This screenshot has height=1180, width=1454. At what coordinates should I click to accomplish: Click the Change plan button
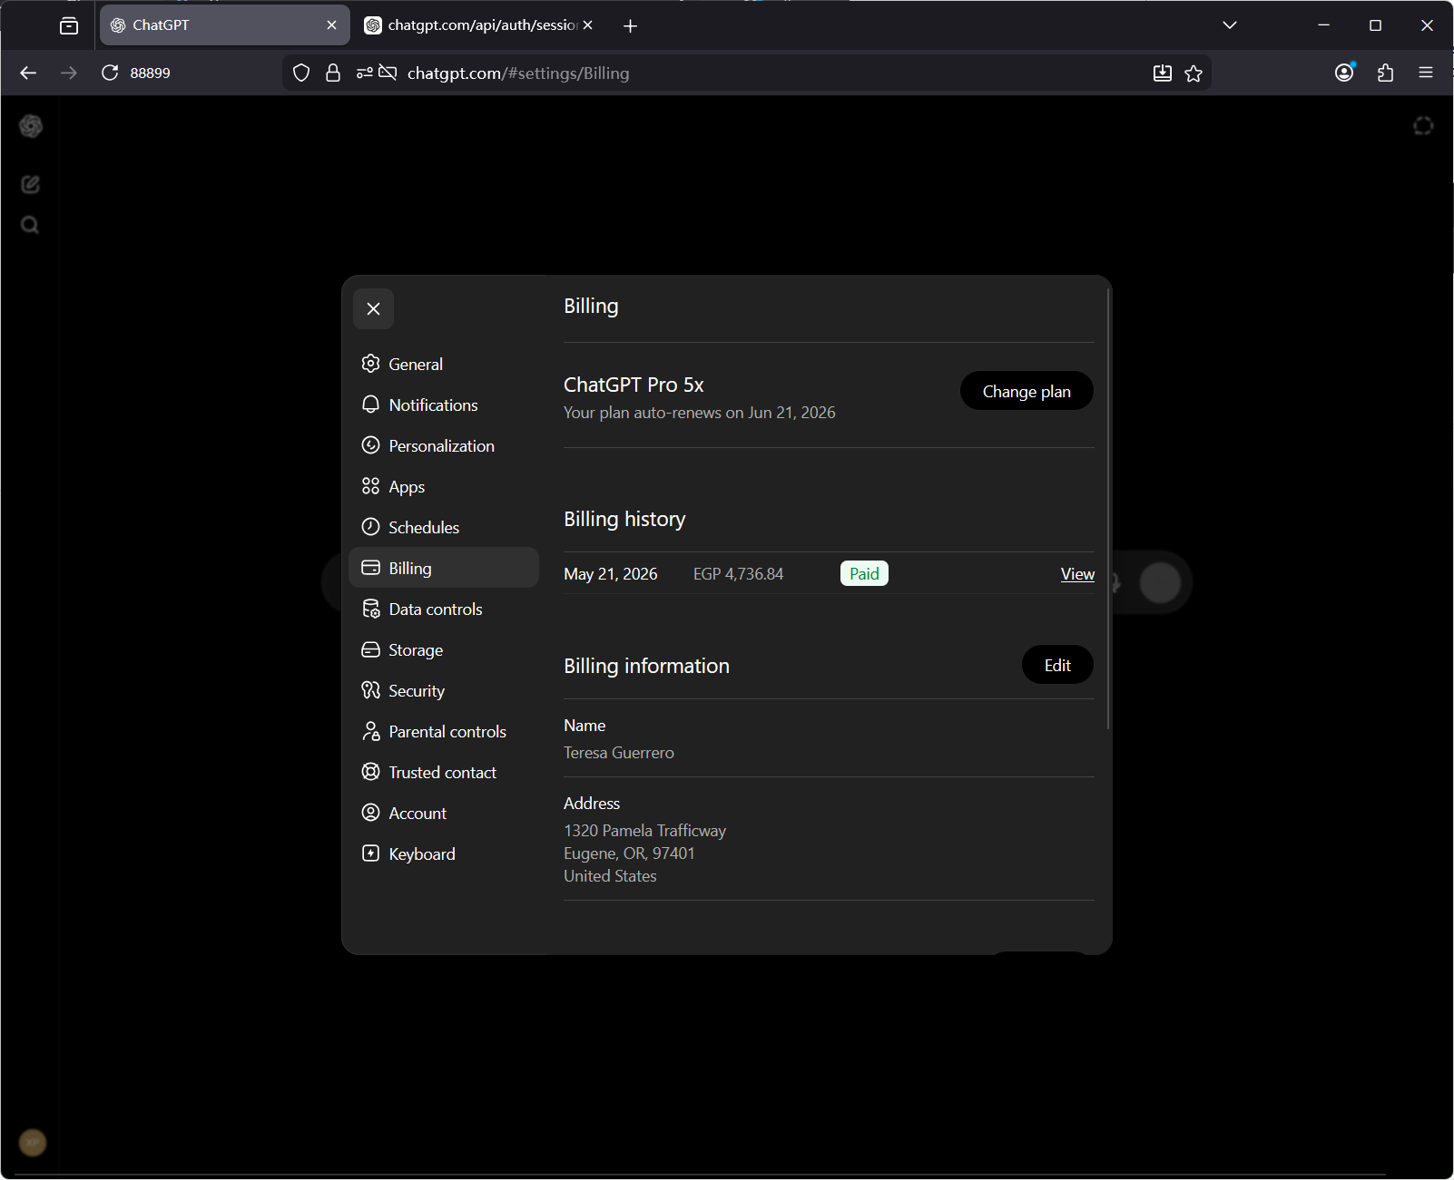coord(1027,391)
